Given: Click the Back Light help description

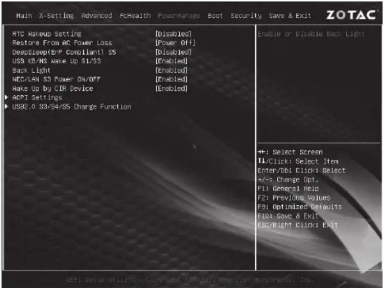Looking at the screenshot, I should pyautogui.click(x=311, y=34).
